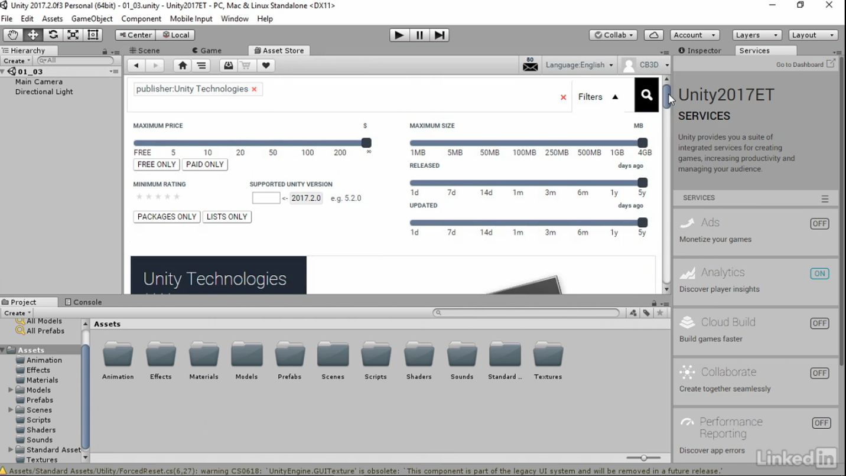Open the Component menu
This screenshot has width=846, height=476.
pos(141,19)
